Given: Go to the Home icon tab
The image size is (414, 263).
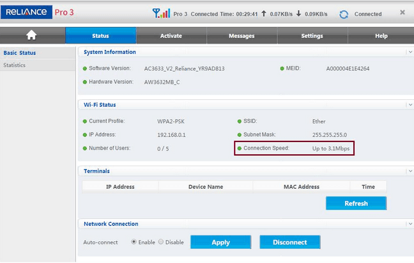Looking at the screenshot, I should pos(31,35).
